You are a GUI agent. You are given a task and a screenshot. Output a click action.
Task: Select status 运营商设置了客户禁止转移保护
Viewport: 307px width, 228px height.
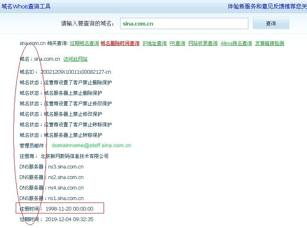pos(78,124)
